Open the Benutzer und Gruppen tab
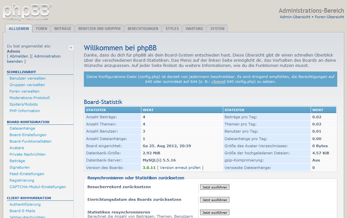 [x=99, y=29]
